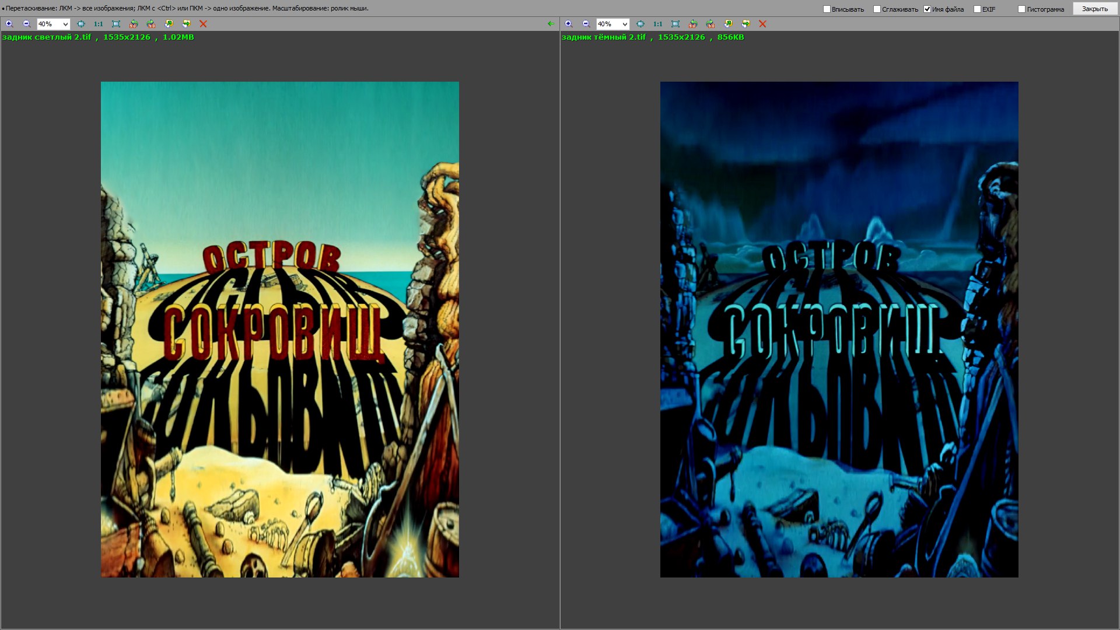The width and height of the screenshot is (1120, 630).
Task: Click left panel move-to-folder icon
Action: (186, 24)
